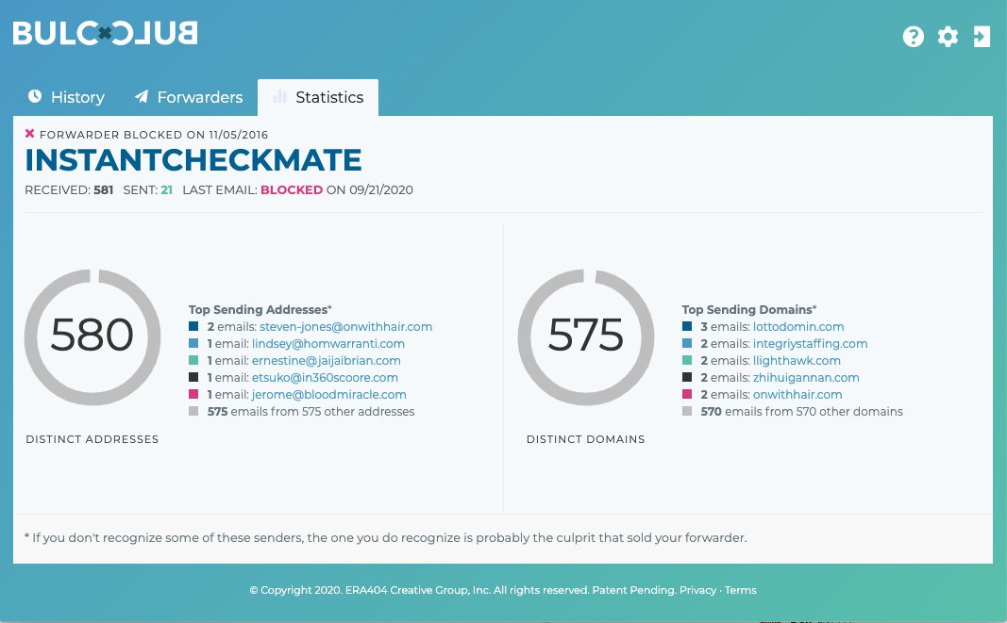The height and width of the screenshot is (623, 1007).
Task: Open the onwithhair.com domain link
Action: 797,395
